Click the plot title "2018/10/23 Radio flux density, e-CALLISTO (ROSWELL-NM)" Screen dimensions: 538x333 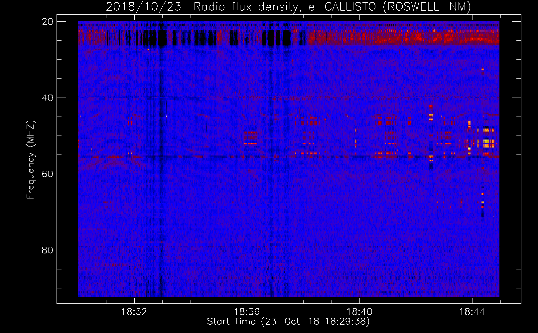[288, 7]
